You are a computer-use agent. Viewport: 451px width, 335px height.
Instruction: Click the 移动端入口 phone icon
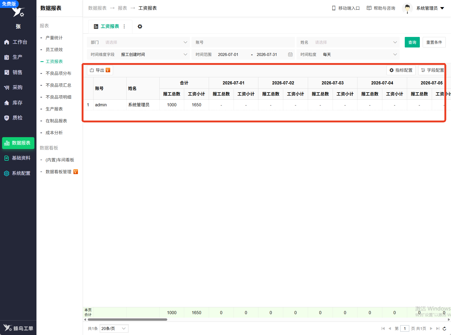334,8
